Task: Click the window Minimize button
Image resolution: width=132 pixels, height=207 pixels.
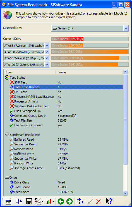Action: pyautogui.click(x=114, y=5)
